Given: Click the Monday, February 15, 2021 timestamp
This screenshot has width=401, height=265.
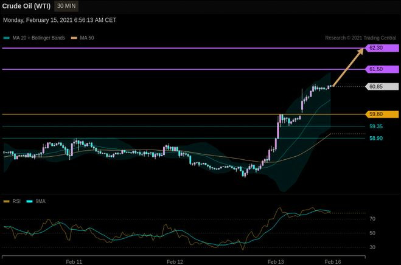Looking at the screenshot, I should tap(60, 20).
